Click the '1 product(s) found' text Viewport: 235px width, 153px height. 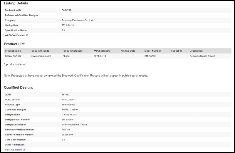15,64
